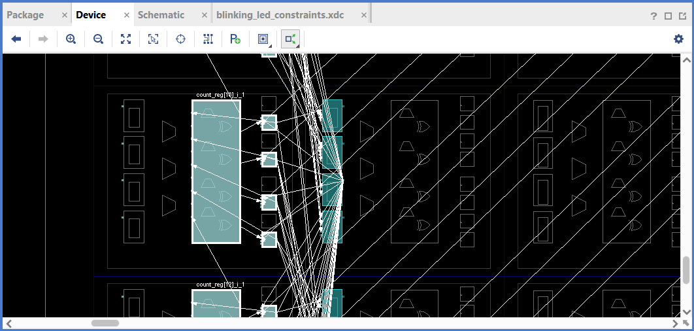Select the Device tab
This screenshot has height=331, width=694.
91,15
